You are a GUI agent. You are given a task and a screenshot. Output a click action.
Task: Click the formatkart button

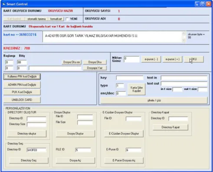[56, 19]
